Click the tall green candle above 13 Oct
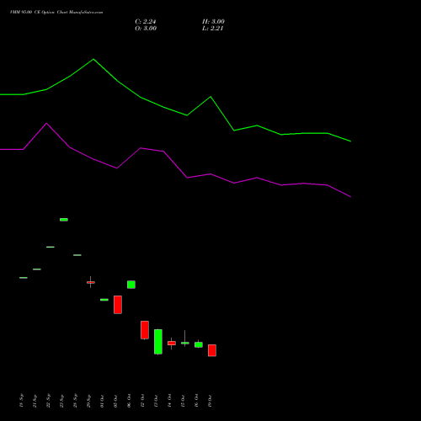Screen dimensions: 421x421 click(x=158, y=342)
